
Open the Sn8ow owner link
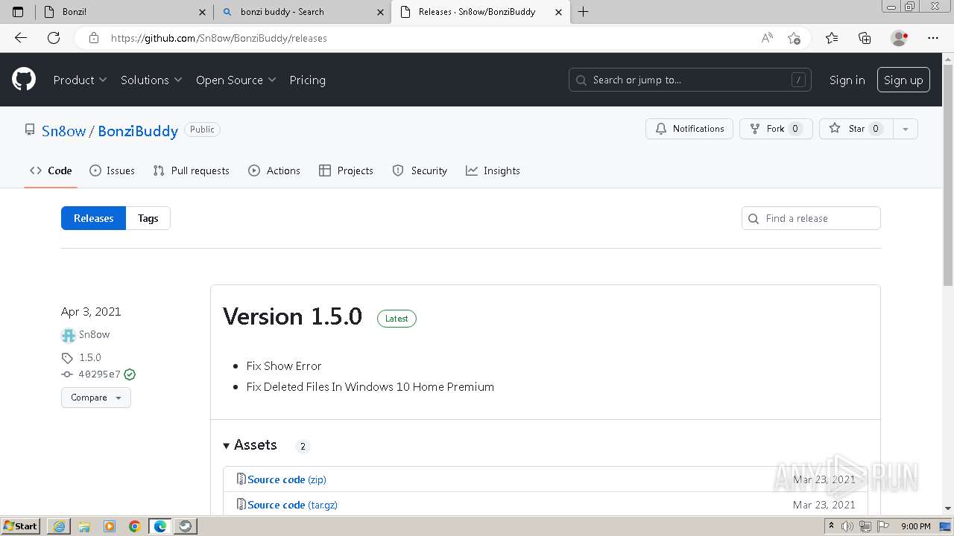63,131
